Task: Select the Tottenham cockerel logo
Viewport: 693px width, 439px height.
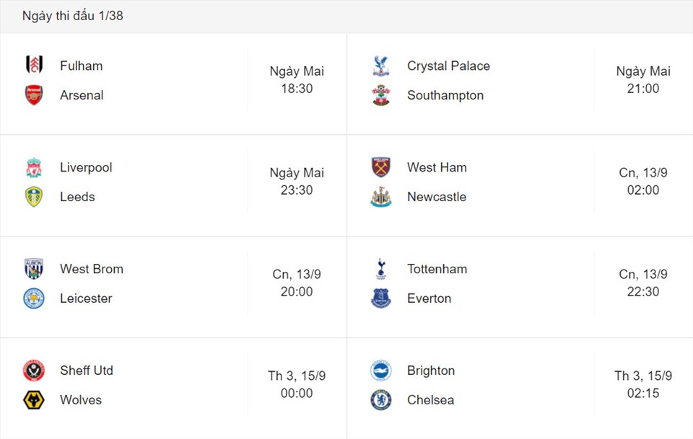Action: [381, 269]
